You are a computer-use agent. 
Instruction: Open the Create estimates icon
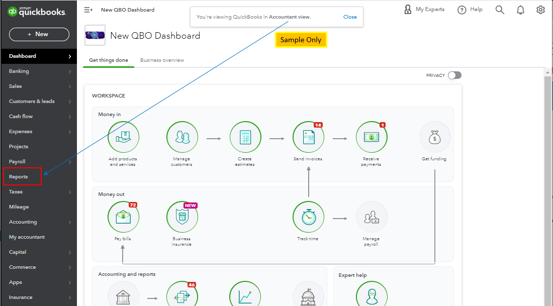click(x=245, y=137)
